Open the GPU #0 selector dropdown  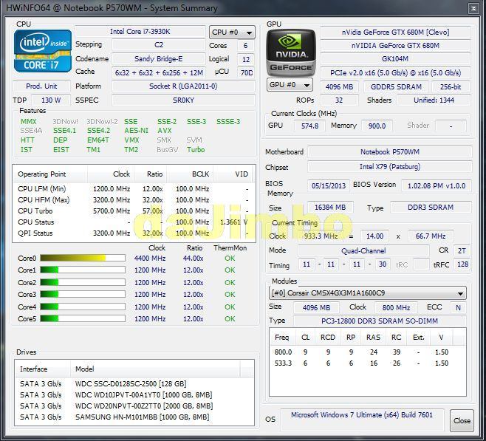[290, 85]
